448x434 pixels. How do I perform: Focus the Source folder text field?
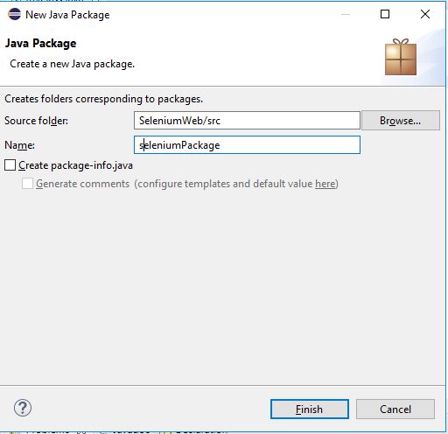point(247,120)
